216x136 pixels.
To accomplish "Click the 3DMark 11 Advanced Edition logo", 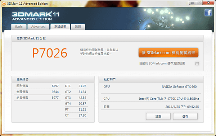I will tap(36, 16).
